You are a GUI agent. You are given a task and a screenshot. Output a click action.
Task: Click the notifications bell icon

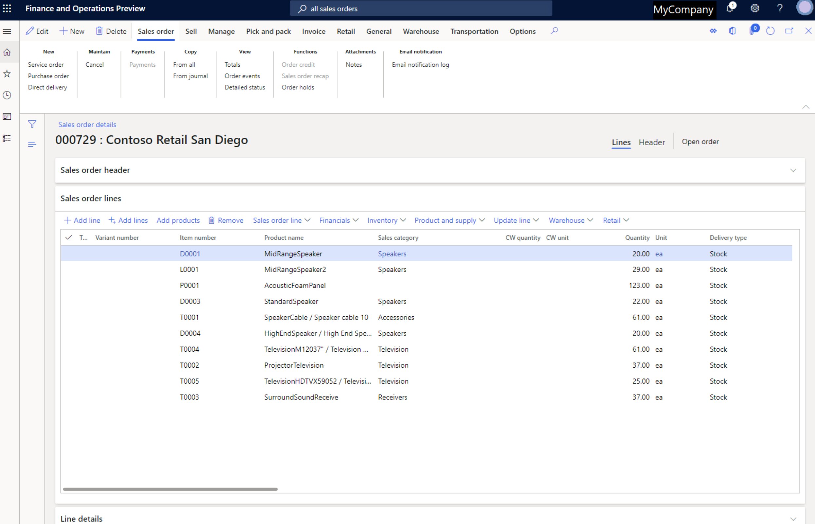click(x=730, y=9)
